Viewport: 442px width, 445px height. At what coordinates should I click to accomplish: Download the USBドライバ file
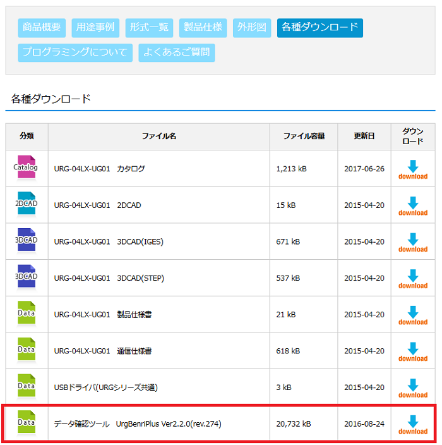[413, 388]
